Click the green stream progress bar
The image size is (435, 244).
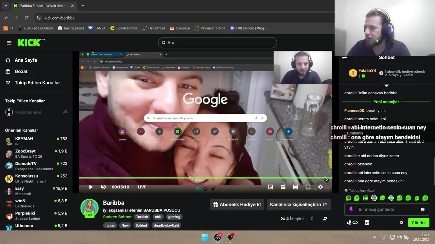(205, 178)
